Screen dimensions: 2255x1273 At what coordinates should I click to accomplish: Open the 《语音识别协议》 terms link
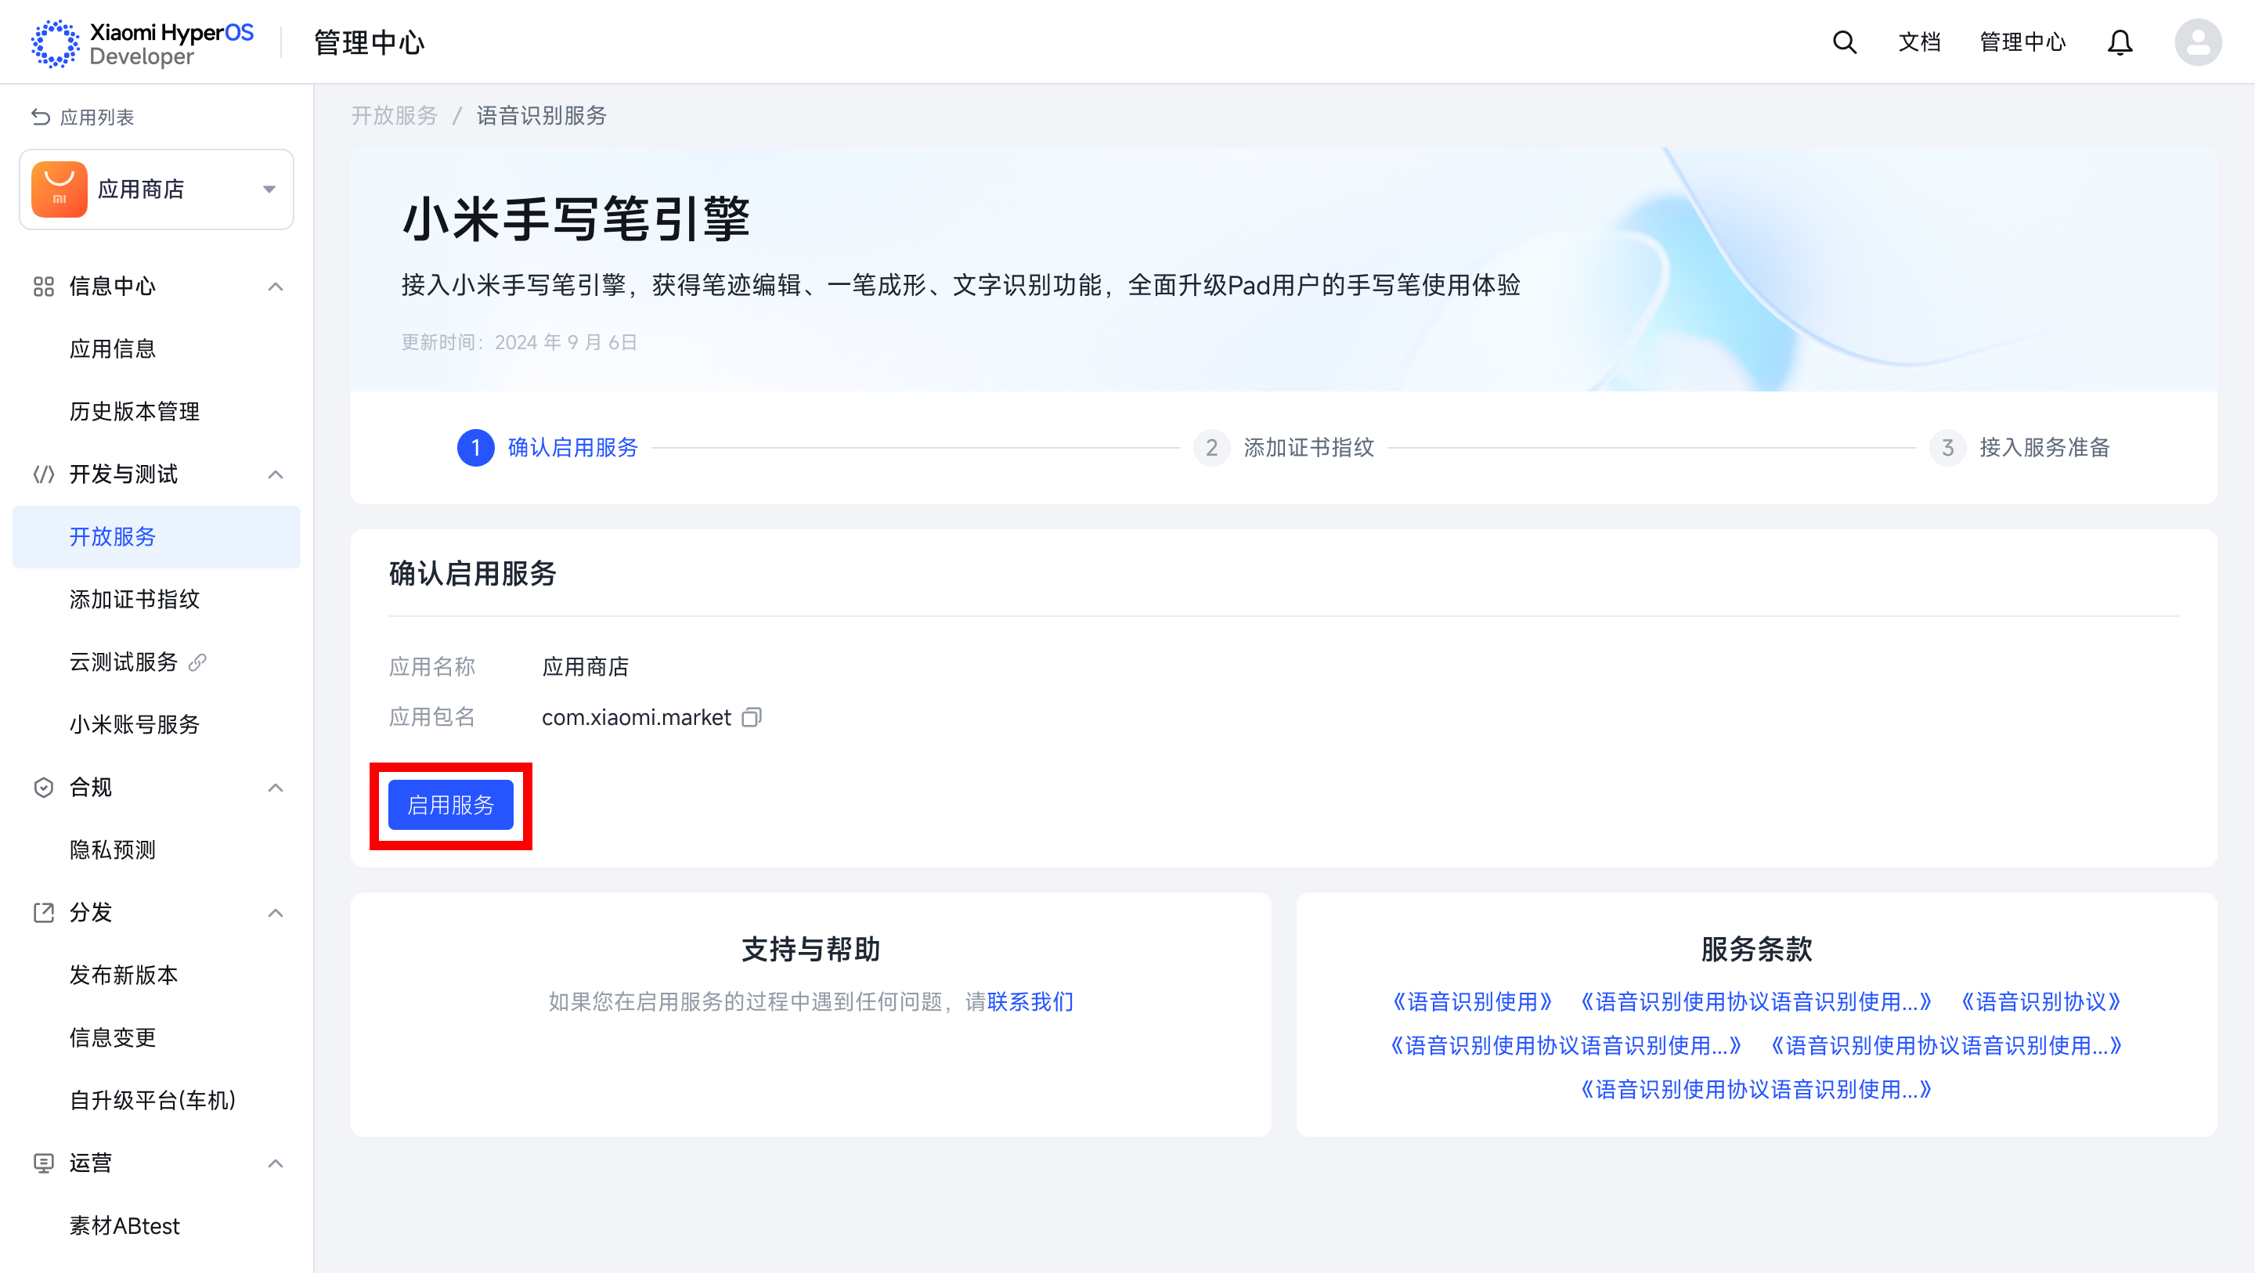coord(2040,1001)
